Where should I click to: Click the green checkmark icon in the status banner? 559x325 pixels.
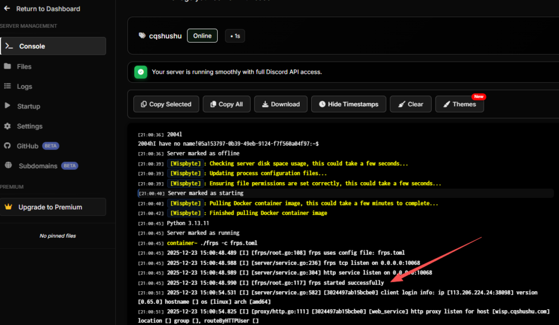tap(140, 71)
